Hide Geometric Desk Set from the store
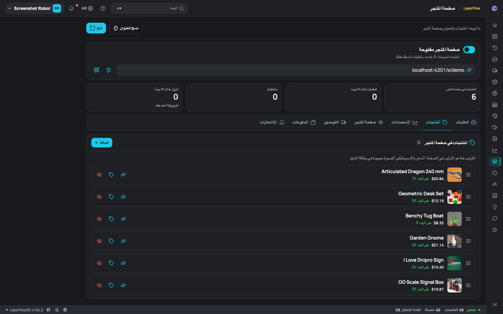 (99, 197)
